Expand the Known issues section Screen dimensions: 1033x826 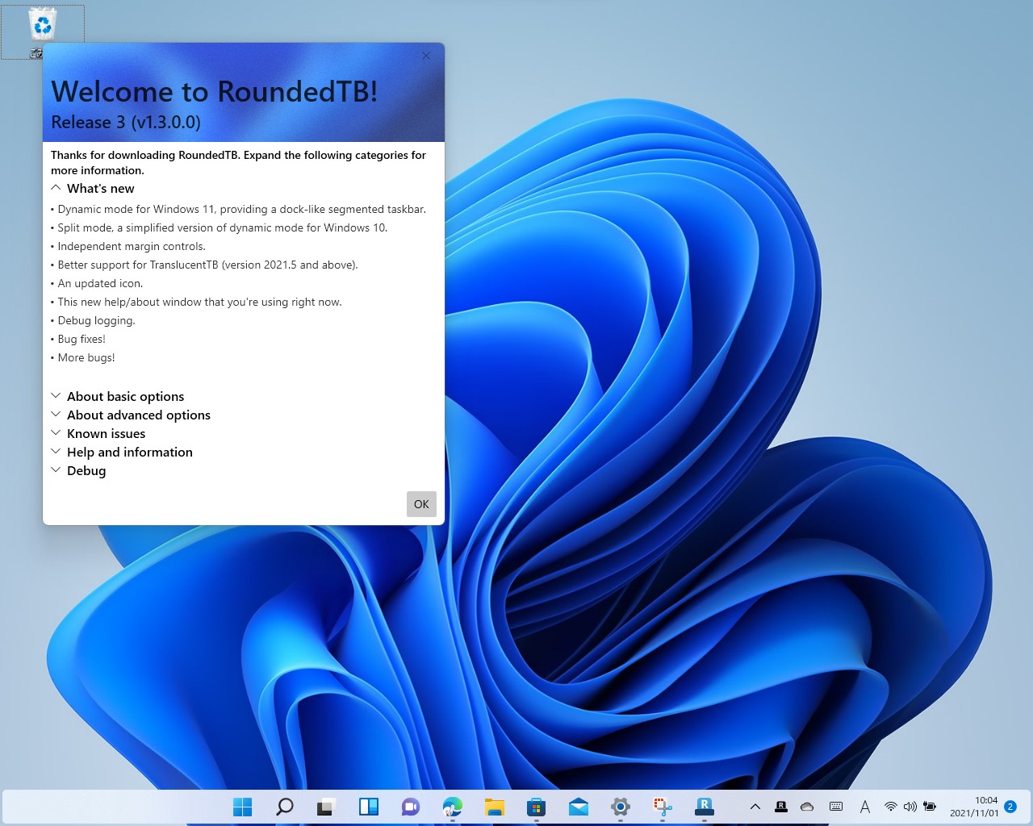point(106,433)
